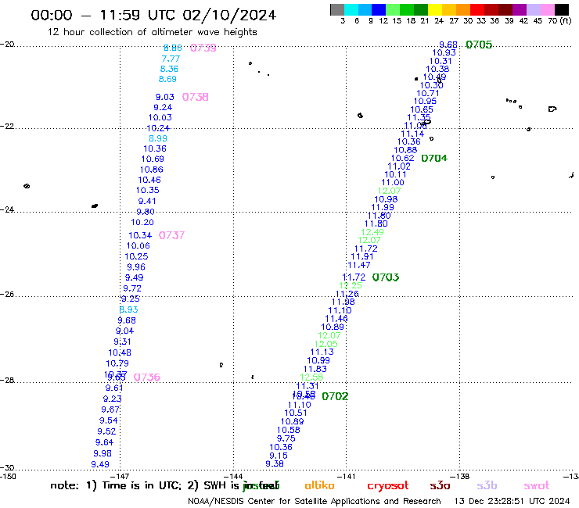Click the wave height value 11.99
This screenshot has width=579, height=508.
tap(383, 207)
